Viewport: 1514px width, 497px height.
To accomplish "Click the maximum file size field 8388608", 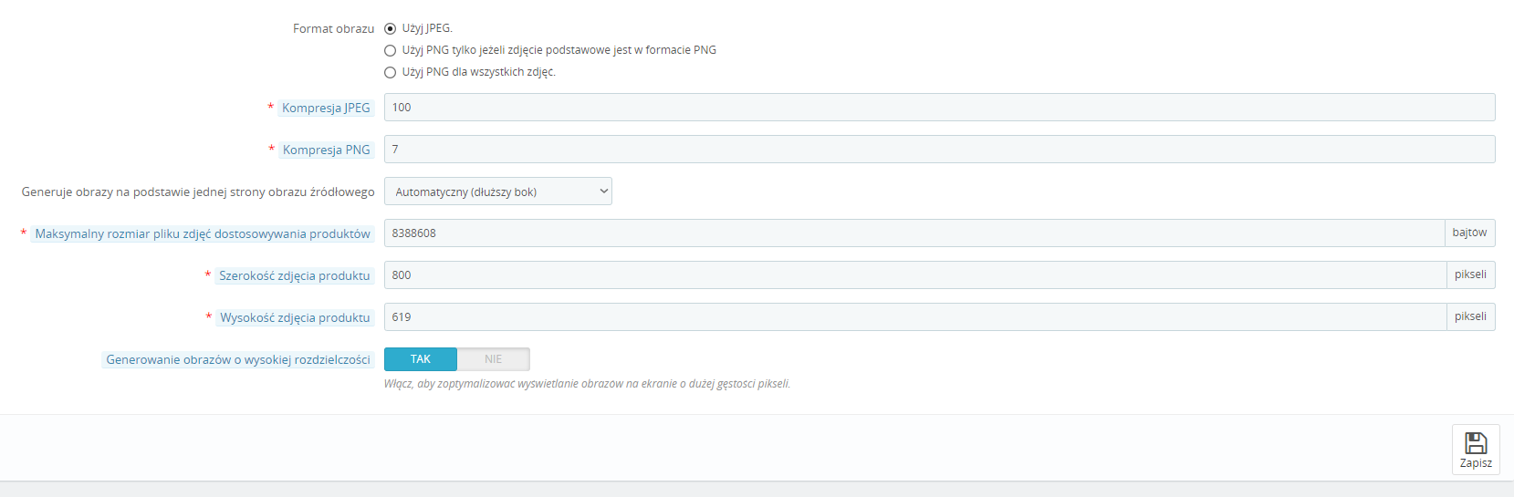I will [914, 233].
